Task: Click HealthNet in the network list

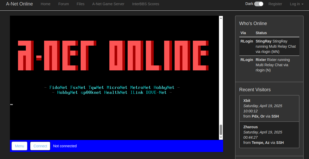Action: click(x=116, y=93)
